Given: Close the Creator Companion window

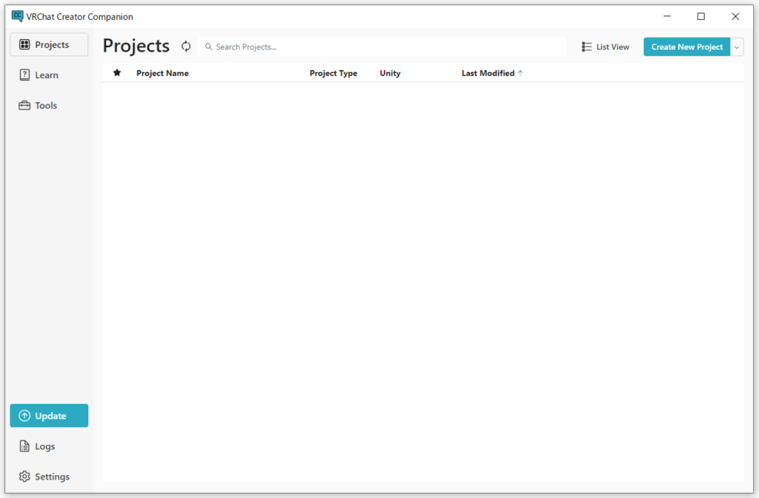Looking at the screenshot, I should click(x=735, y=16).
